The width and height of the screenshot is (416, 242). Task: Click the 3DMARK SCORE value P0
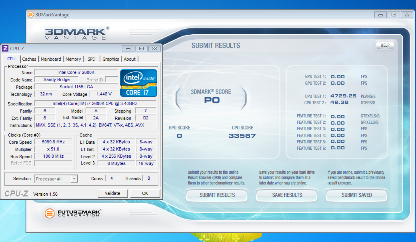[x=212, y=100]
